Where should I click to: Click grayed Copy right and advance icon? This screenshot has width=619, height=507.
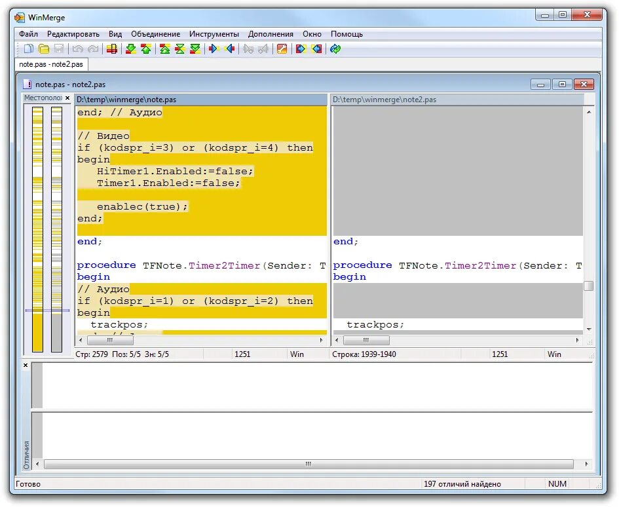point(248,49)
